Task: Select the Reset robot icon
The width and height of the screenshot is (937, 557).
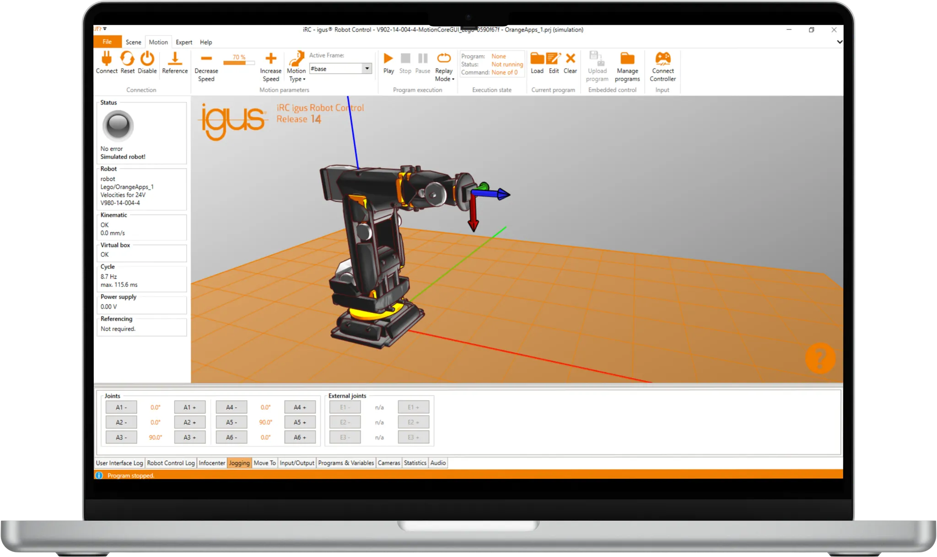Action: 127,63
